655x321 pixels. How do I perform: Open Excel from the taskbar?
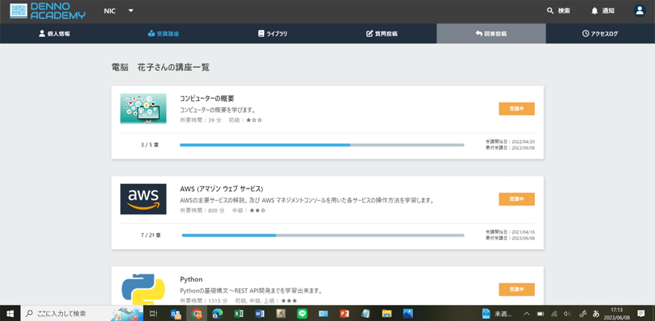pyautogui.click(x=239, y=313)
